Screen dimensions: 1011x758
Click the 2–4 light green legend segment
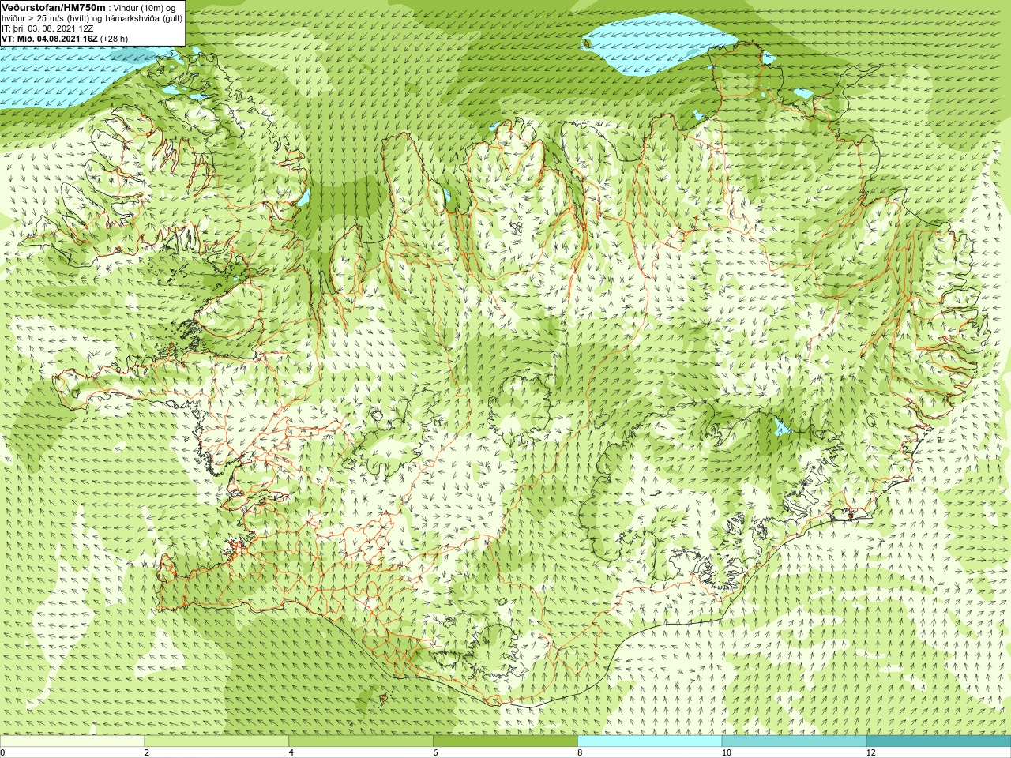(216, 741)
